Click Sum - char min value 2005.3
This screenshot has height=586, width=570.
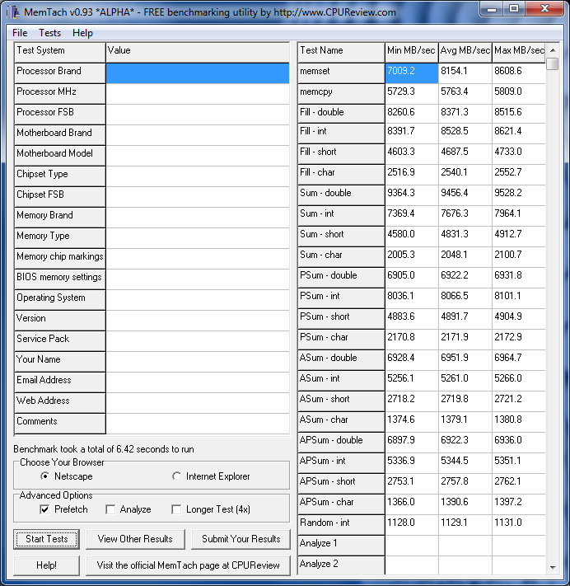coord(412,257)
